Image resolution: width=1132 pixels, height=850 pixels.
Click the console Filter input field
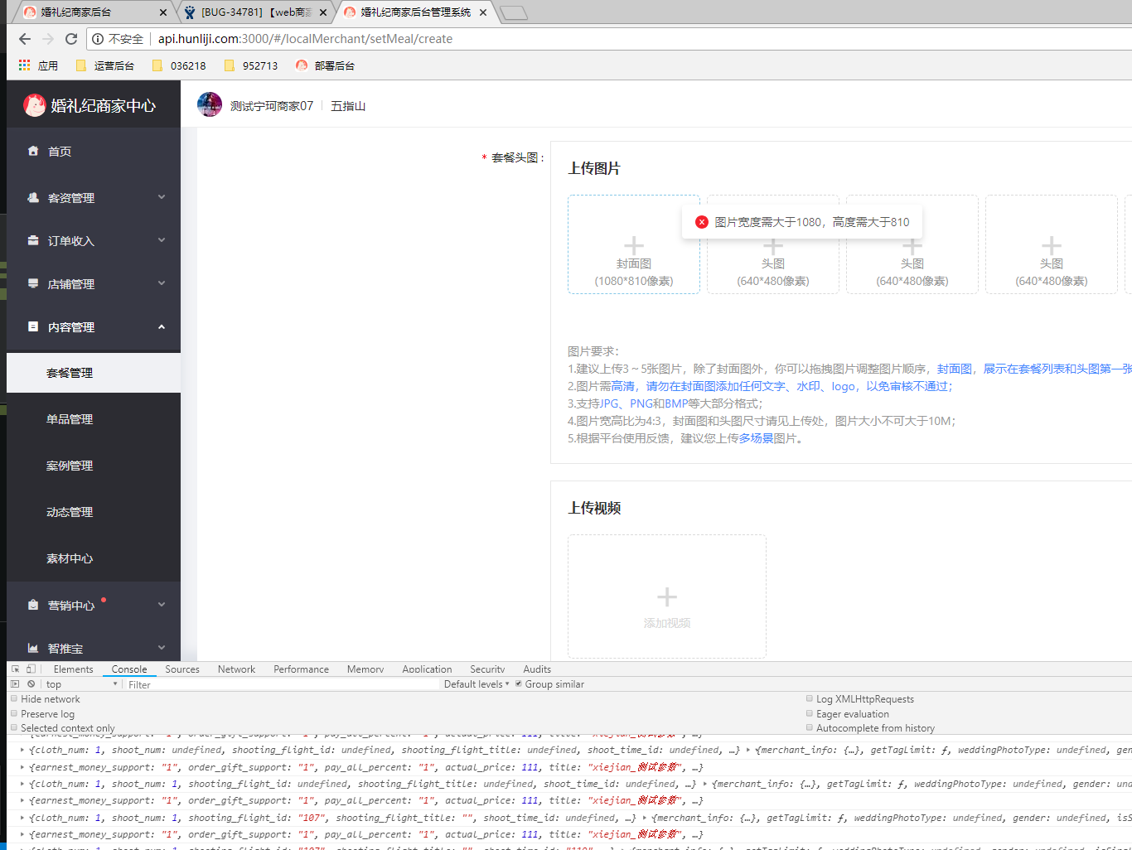(282, 684)
